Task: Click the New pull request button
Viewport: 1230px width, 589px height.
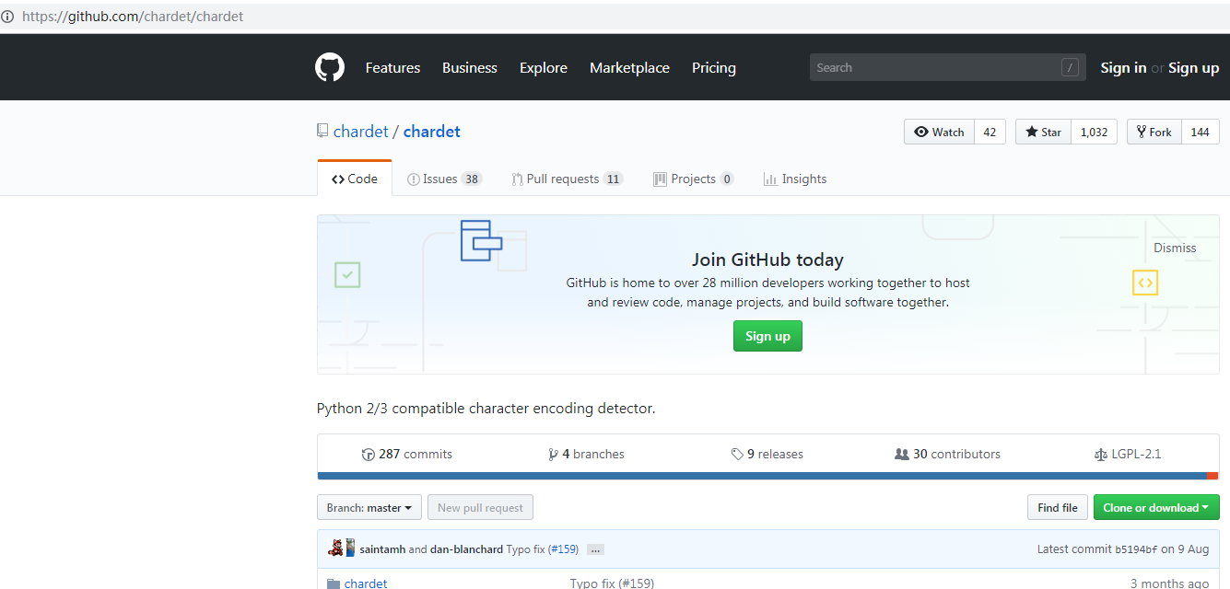Action: (x=480, y=507)
